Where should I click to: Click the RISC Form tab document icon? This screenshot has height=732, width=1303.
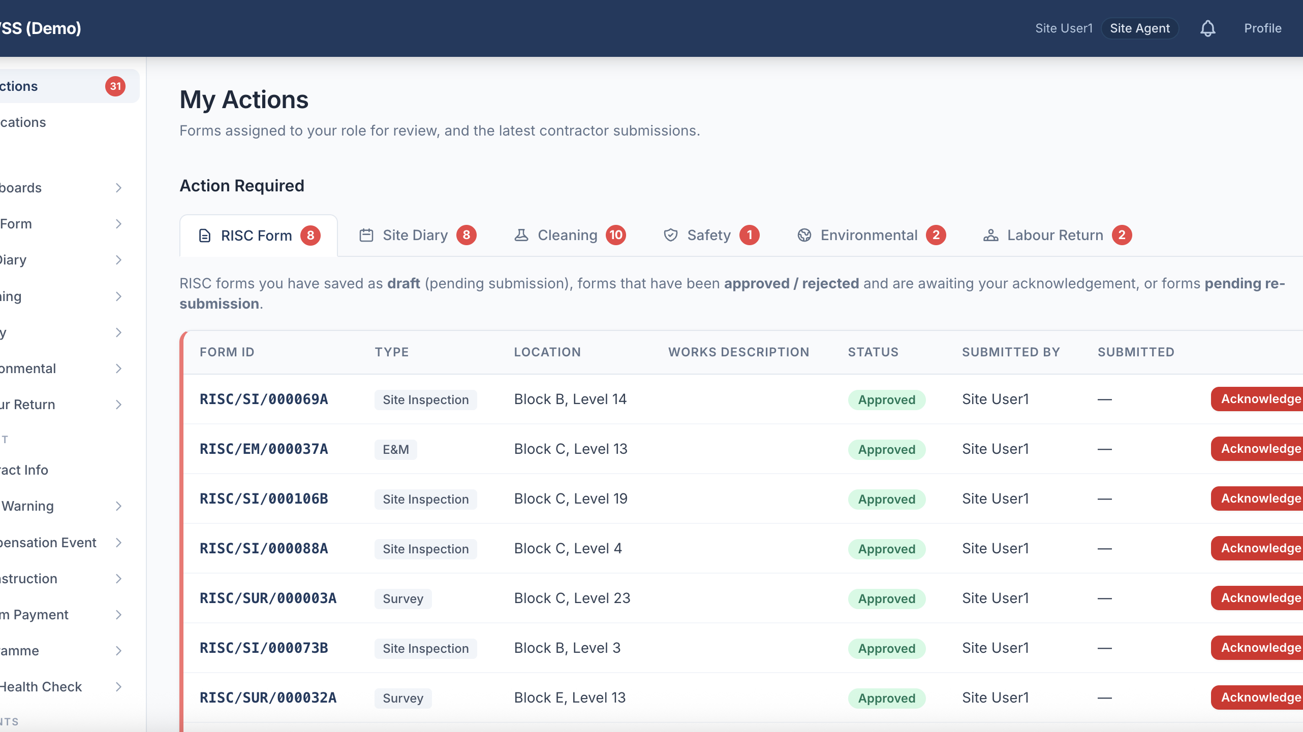coord(205,236)
